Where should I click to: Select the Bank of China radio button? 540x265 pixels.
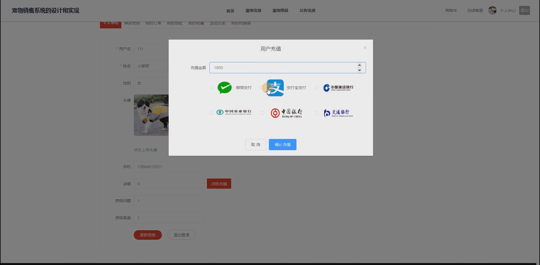point(262,113)
